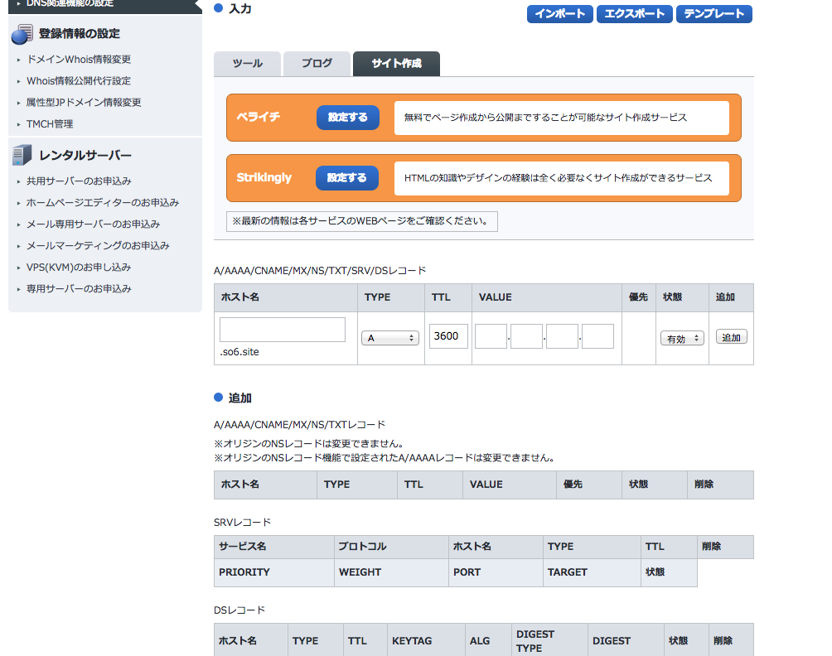Select the サイト作成 tab
Screen dimensions: 832x656
click(396, 64)
